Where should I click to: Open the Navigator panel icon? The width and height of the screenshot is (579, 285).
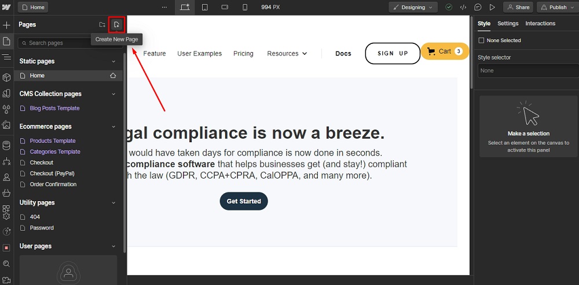6,57
